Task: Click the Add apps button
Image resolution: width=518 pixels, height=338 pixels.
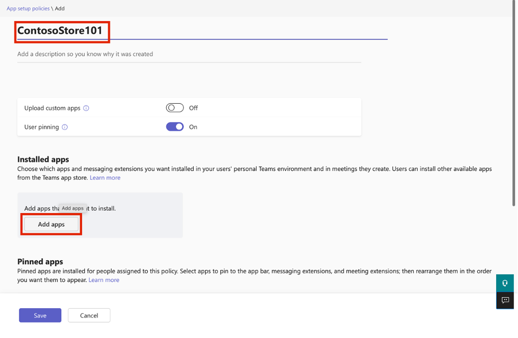Action: [51, 225]
